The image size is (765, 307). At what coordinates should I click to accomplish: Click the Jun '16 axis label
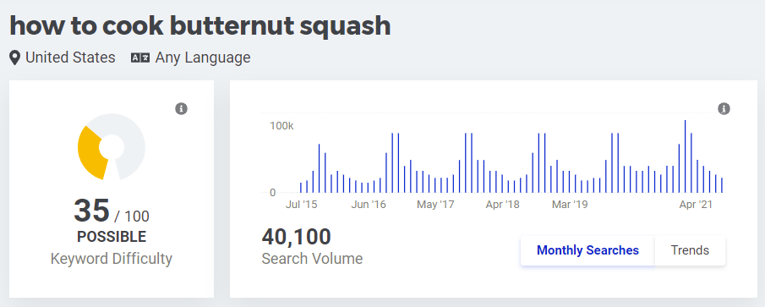[369, 205]
